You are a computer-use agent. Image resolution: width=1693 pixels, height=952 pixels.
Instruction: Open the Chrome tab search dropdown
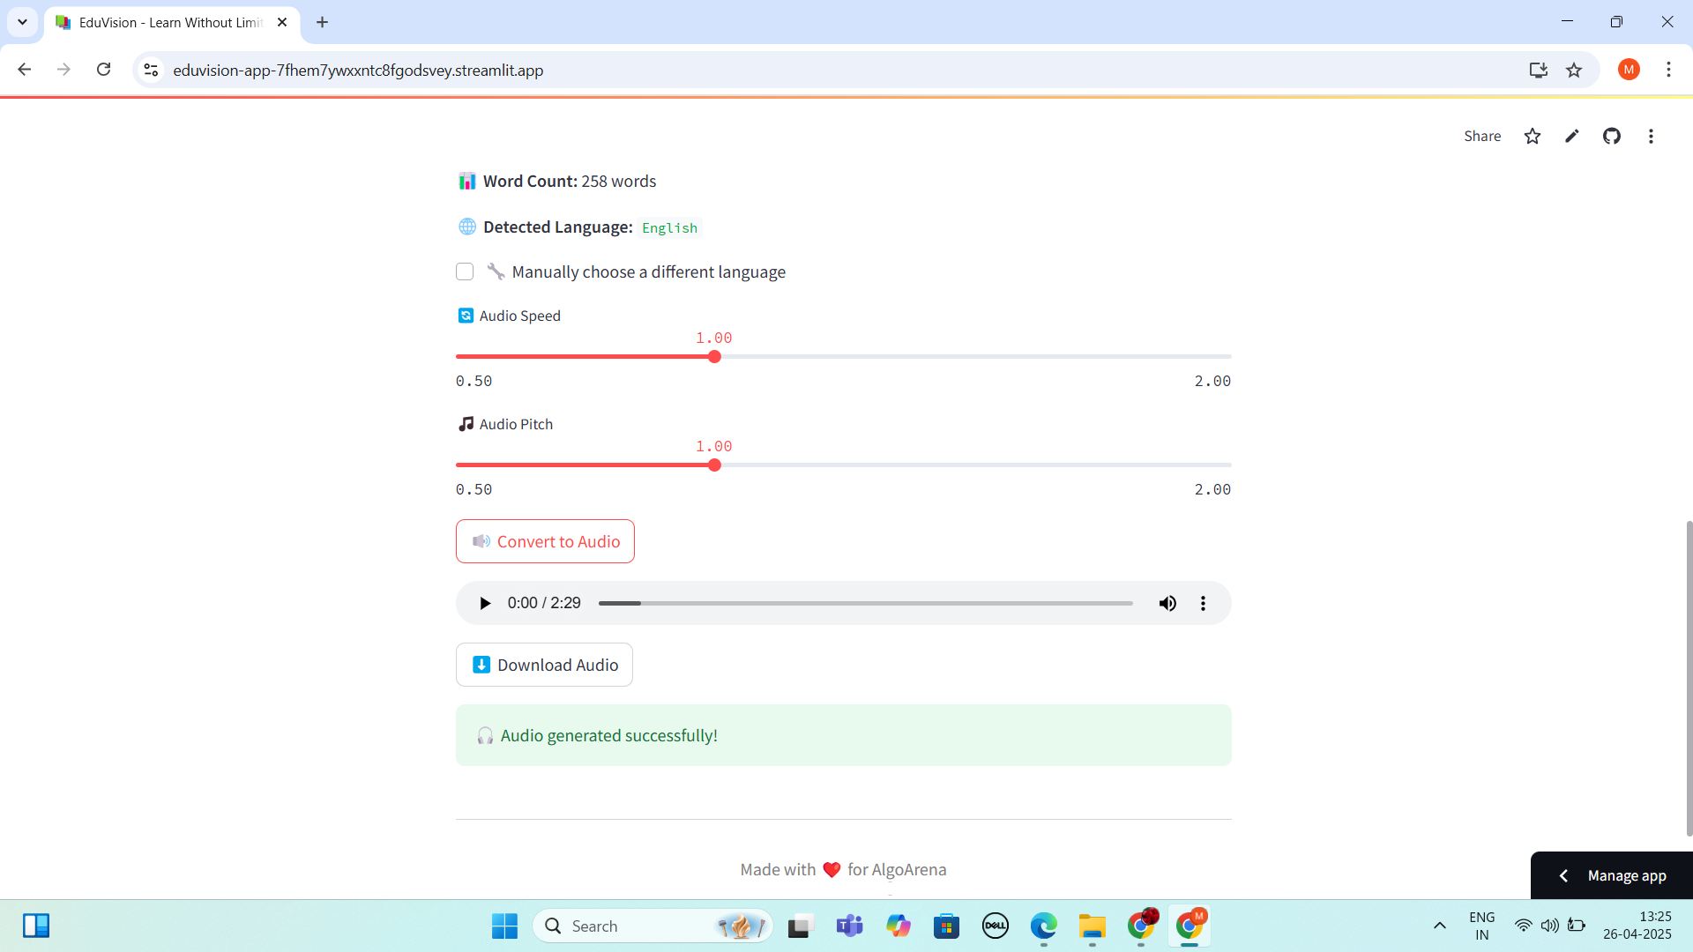22,22
